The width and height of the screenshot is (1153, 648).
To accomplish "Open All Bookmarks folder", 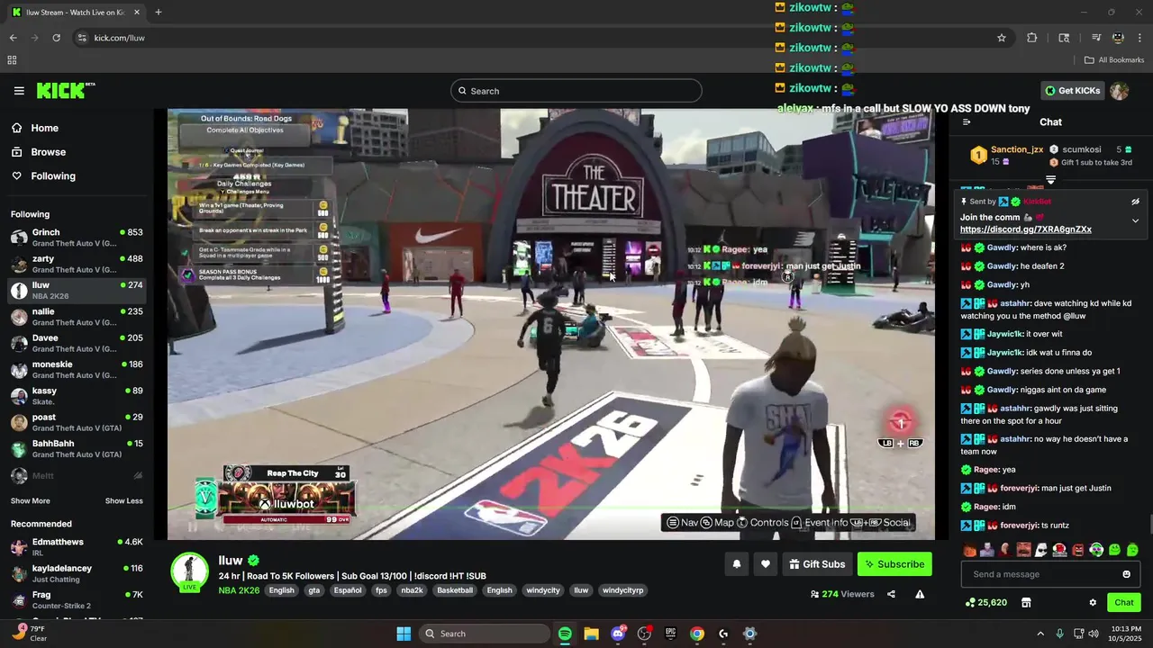I will pos(1114,60).
